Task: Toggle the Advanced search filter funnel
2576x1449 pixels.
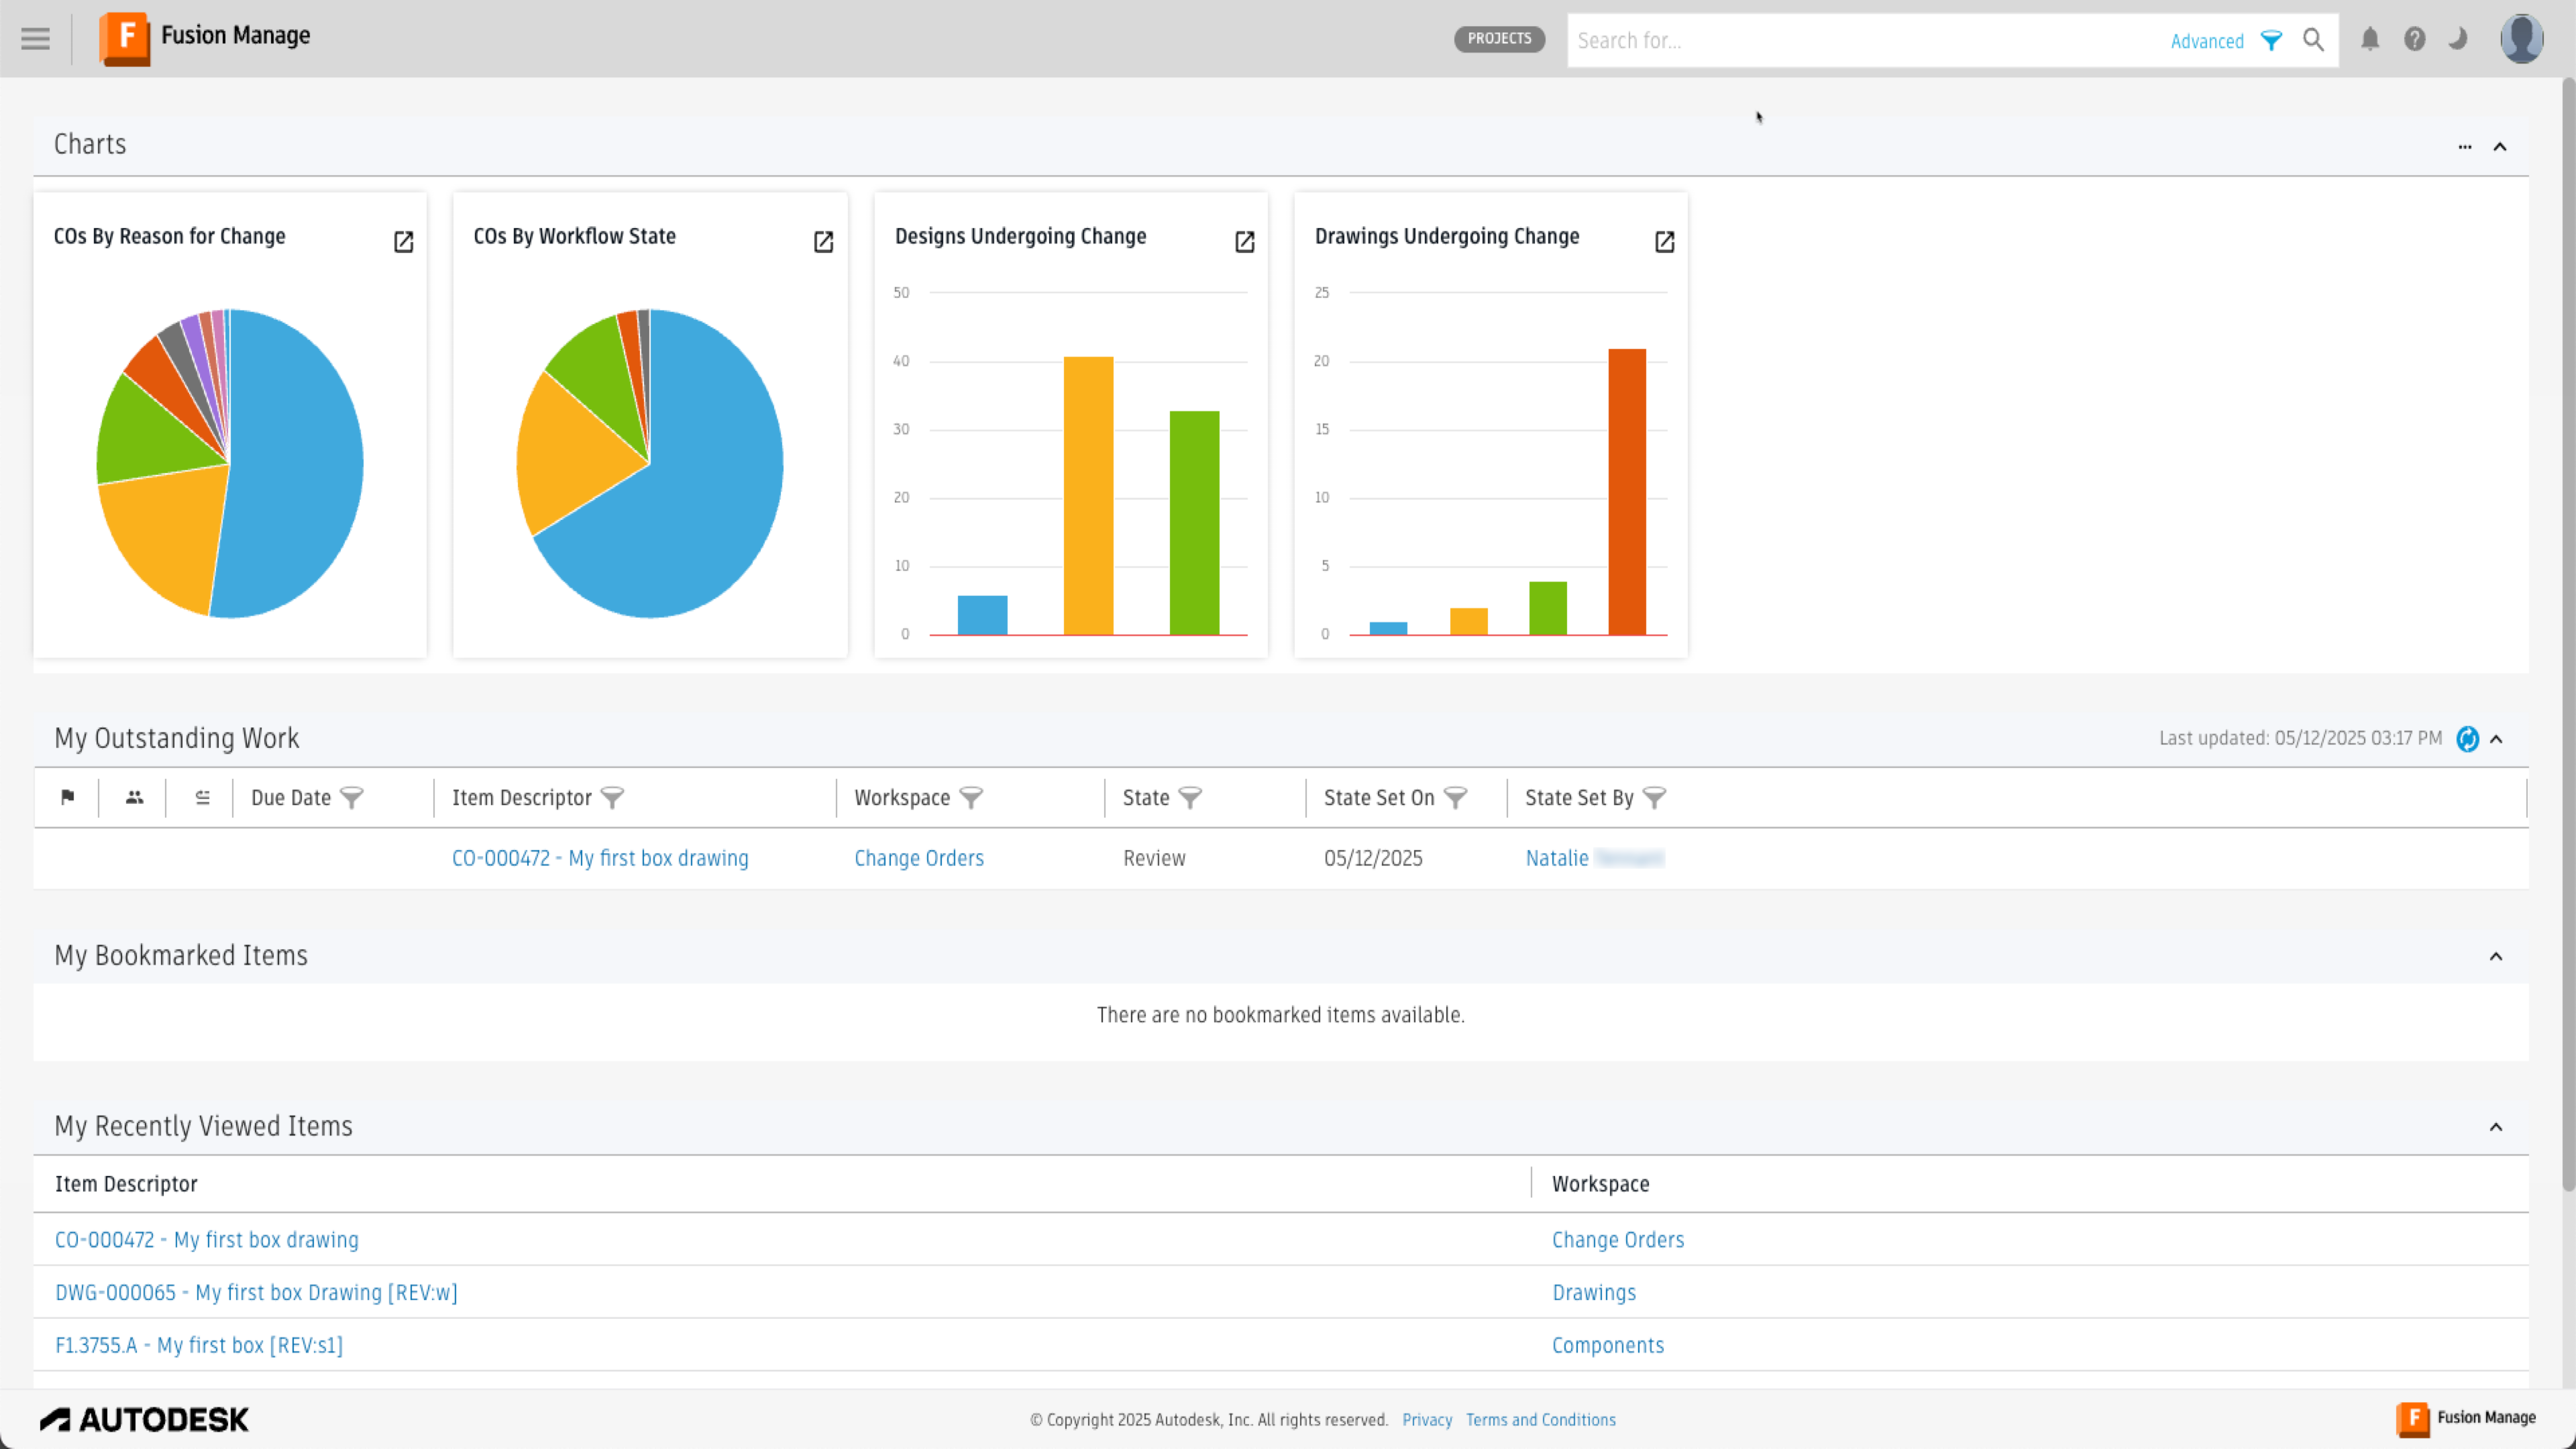Action: (2271, 41)
